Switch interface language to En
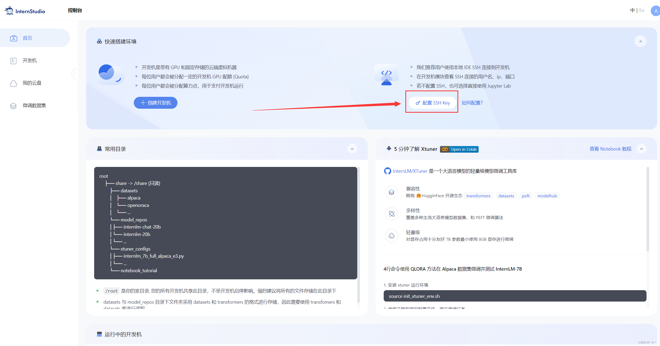This screenshot has height=346, width=660. click(642, 10)
